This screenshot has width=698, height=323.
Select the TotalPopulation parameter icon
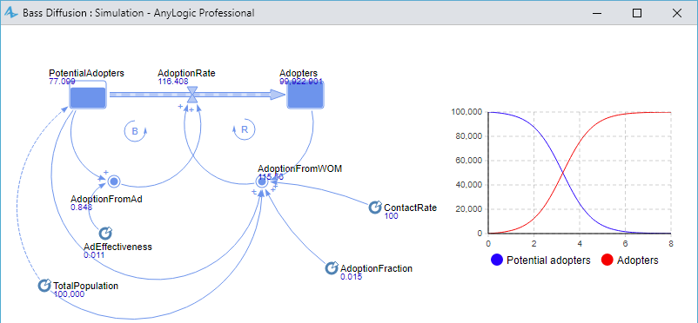[44, 286]
